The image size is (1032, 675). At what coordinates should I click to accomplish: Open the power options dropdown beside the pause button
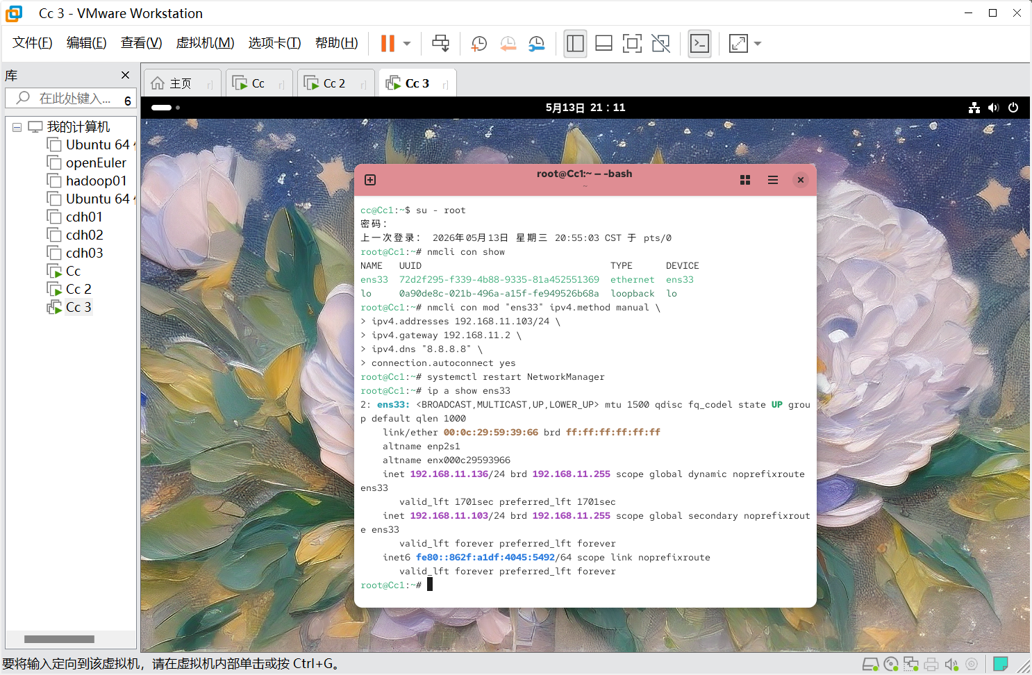click(407, 44)
